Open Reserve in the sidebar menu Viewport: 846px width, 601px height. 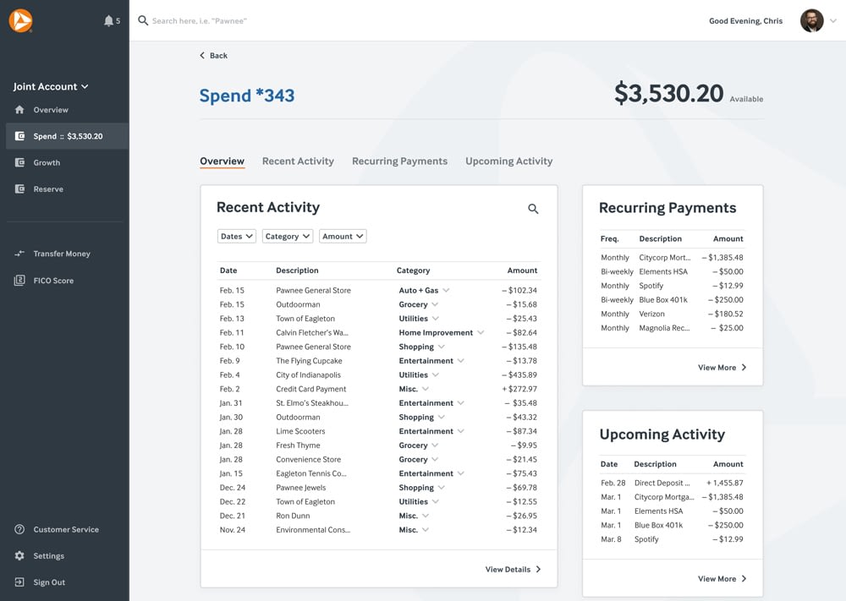coord(48,188)
